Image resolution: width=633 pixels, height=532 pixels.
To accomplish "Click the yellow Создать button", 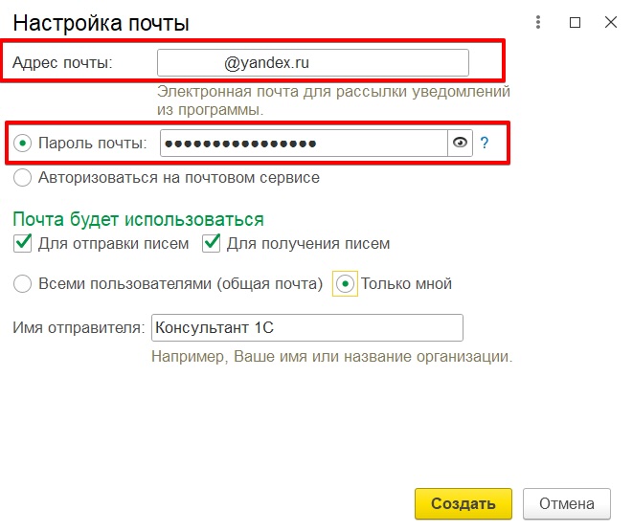I will click(x=463, y=503).
